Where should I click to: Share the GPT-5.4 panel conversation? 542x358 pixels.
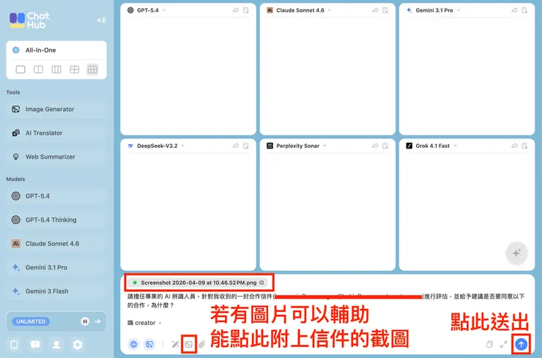(x=236, y=10)
